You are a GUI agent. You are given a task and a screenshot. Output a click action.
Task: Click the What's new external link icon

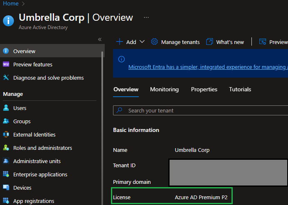pos(209,41)
